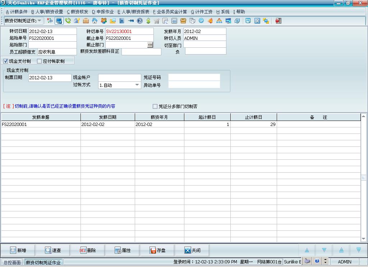Click the language switch icon in the toolbar
The image size is (368, 267).
click(50, 20)
